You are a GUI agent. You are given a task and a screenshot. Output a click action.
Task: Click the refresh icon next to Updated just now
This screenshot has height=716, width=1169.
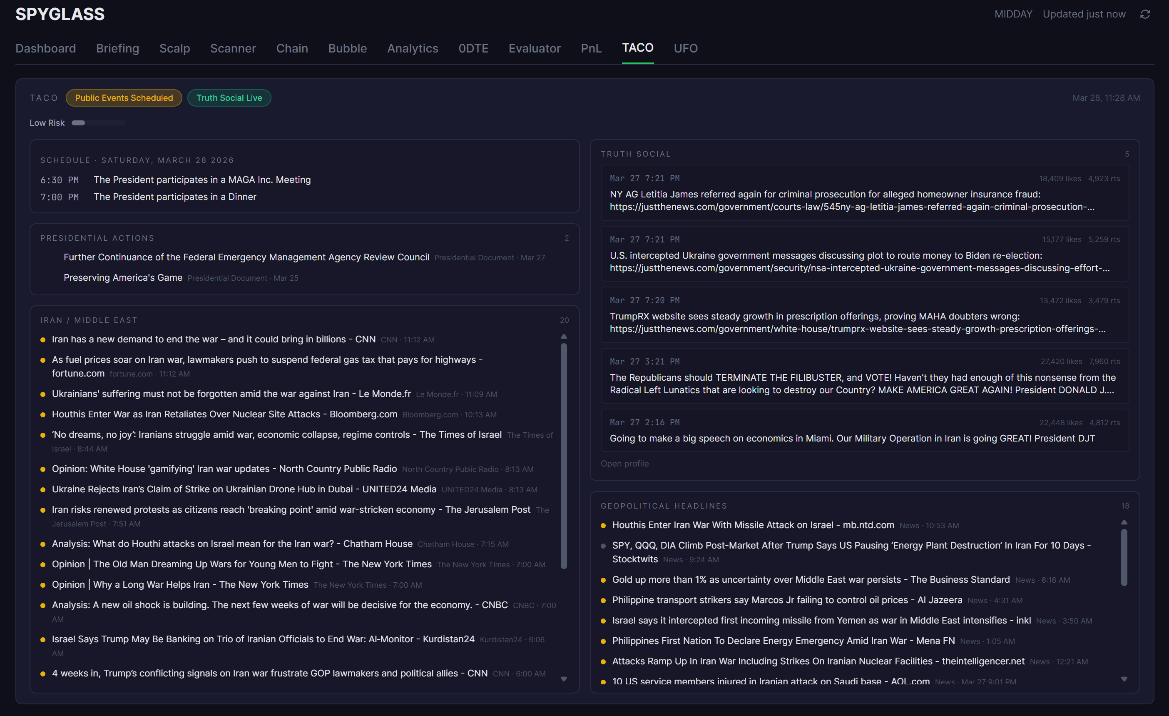1145,14
